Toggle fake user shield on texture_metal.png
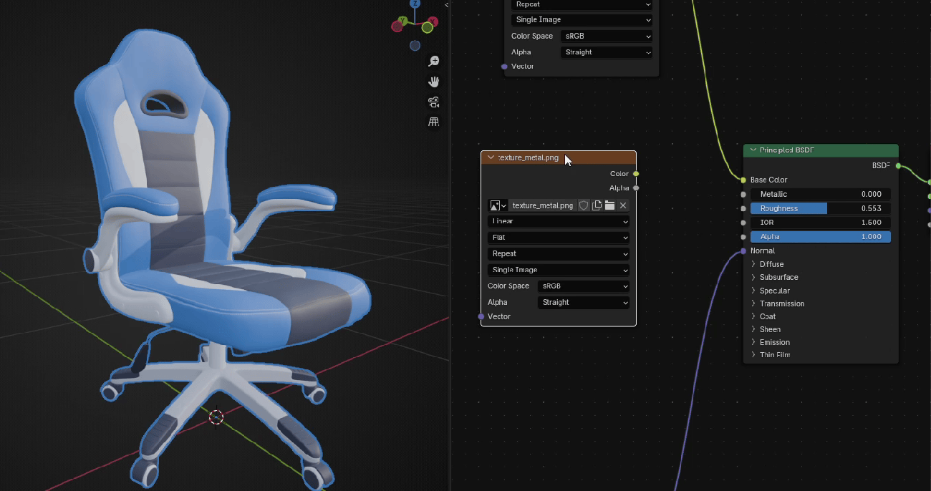Image resolution: width=931 pixels, height=491 pixels. [x=584, y=205]
